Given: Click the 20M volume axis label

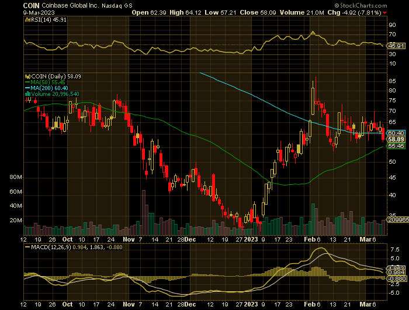Looking at the screenshot, I should [x=16, y=221].
